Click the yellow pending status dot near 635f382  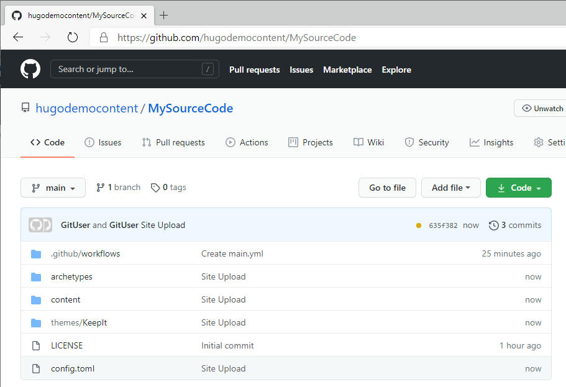click(419, 225)
